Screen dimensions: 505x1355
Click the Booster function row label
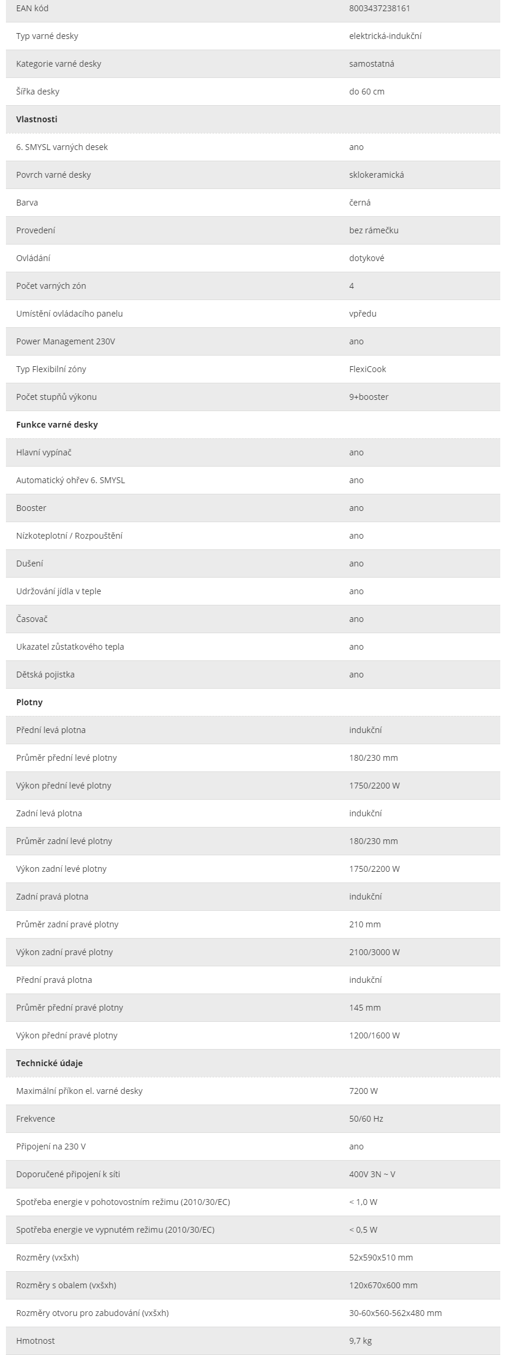pos(31,508)
